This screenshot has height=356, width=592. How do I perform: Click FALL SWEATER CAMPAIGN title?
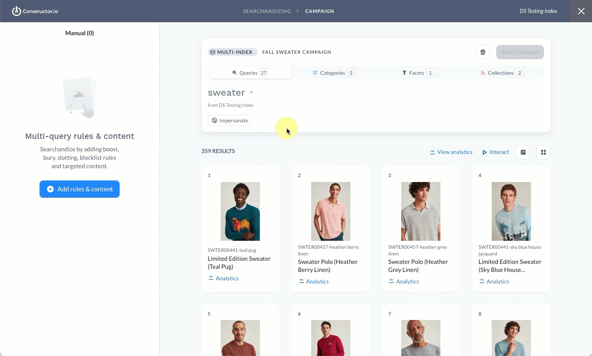(296, 52)
